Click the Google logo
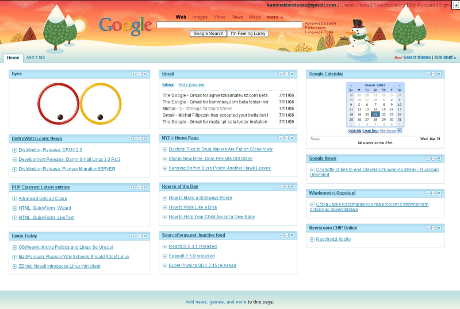This screenshot has height=309, width=460. (125, 25)
